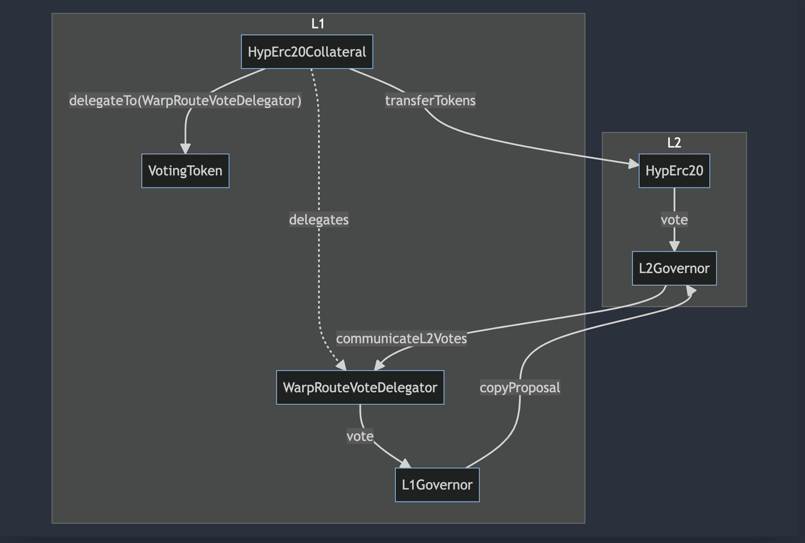Select the HypErc20Collateral node
The image size is (805, 543).
(307, 52)
